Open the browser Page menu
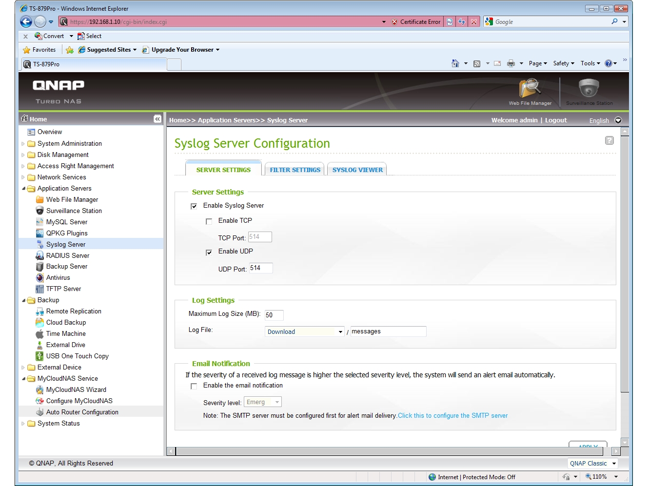648x486 pixels. click(538, 63)
